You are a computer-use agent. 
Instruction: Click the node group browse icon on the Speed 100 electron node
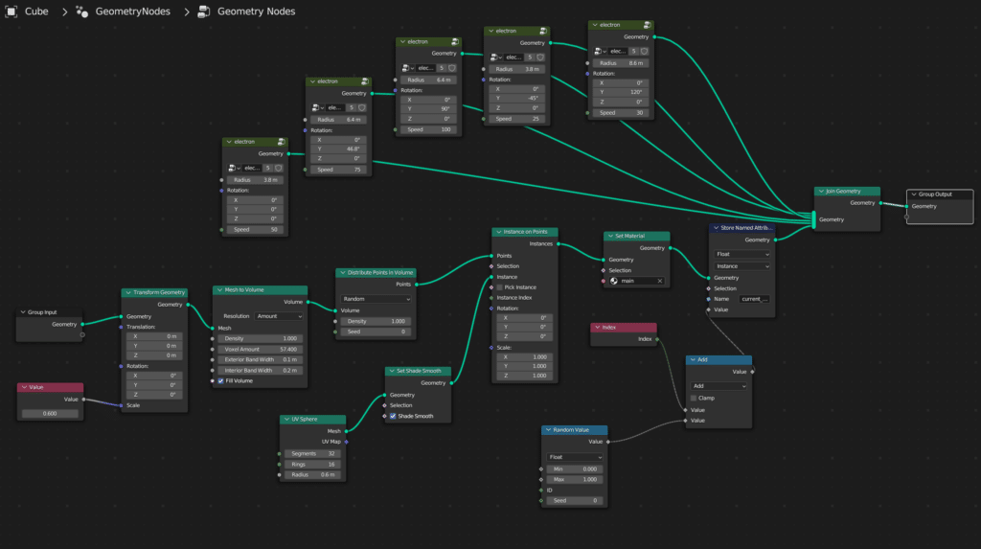pyautogui.click(x=407, y=68)
